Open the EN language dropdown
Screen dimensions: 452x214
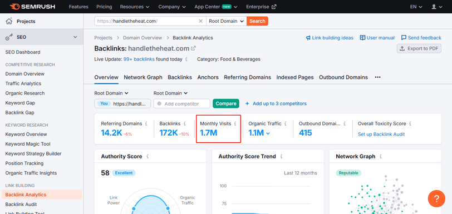pos(416,7)
